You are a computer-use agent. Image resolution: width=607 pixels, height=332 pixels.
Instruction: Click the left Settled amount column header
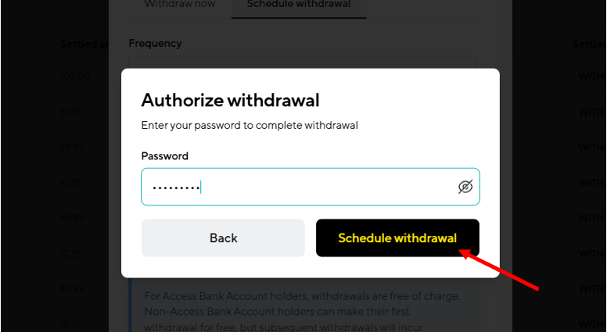pyautogui.click(x=84, y=44)
